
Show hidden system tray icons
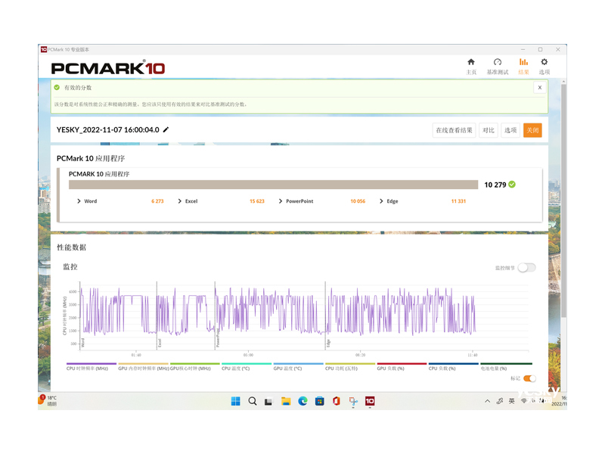[487, 401]
